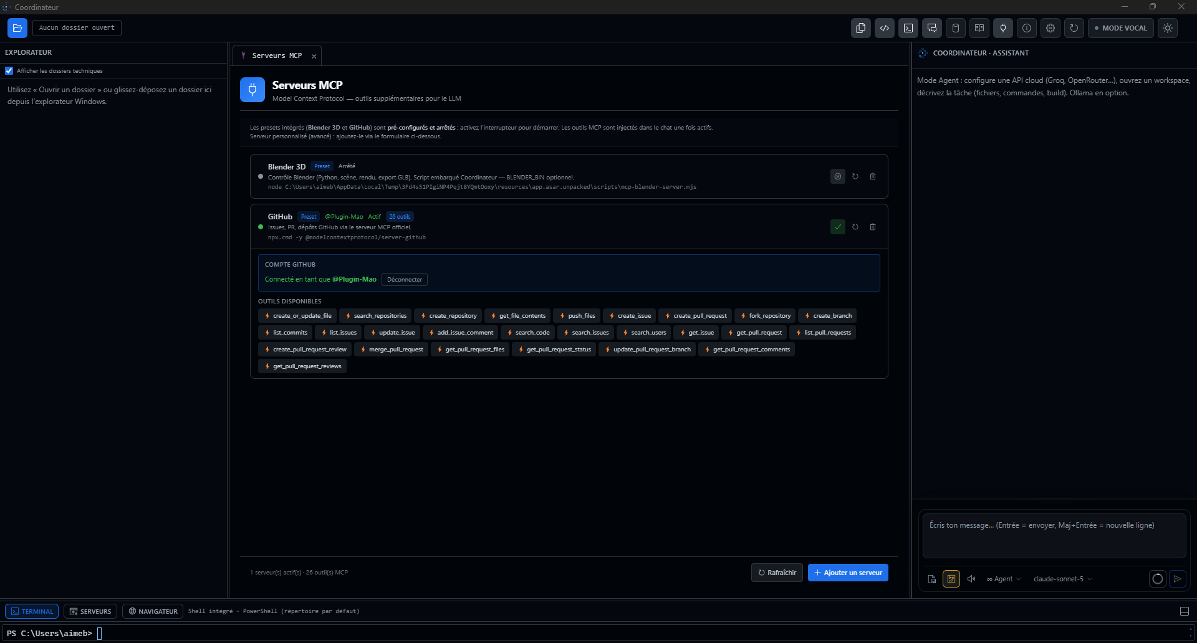The image size is (1197, 643).
Task: Click Déconnecter for the GitHub account
Action: pyautogui.click(x=405, y=279)
